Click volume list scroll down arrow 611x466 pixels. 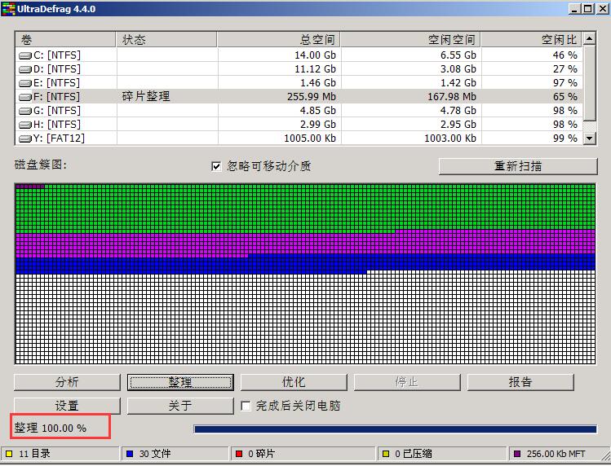click(x=589, y=138)
